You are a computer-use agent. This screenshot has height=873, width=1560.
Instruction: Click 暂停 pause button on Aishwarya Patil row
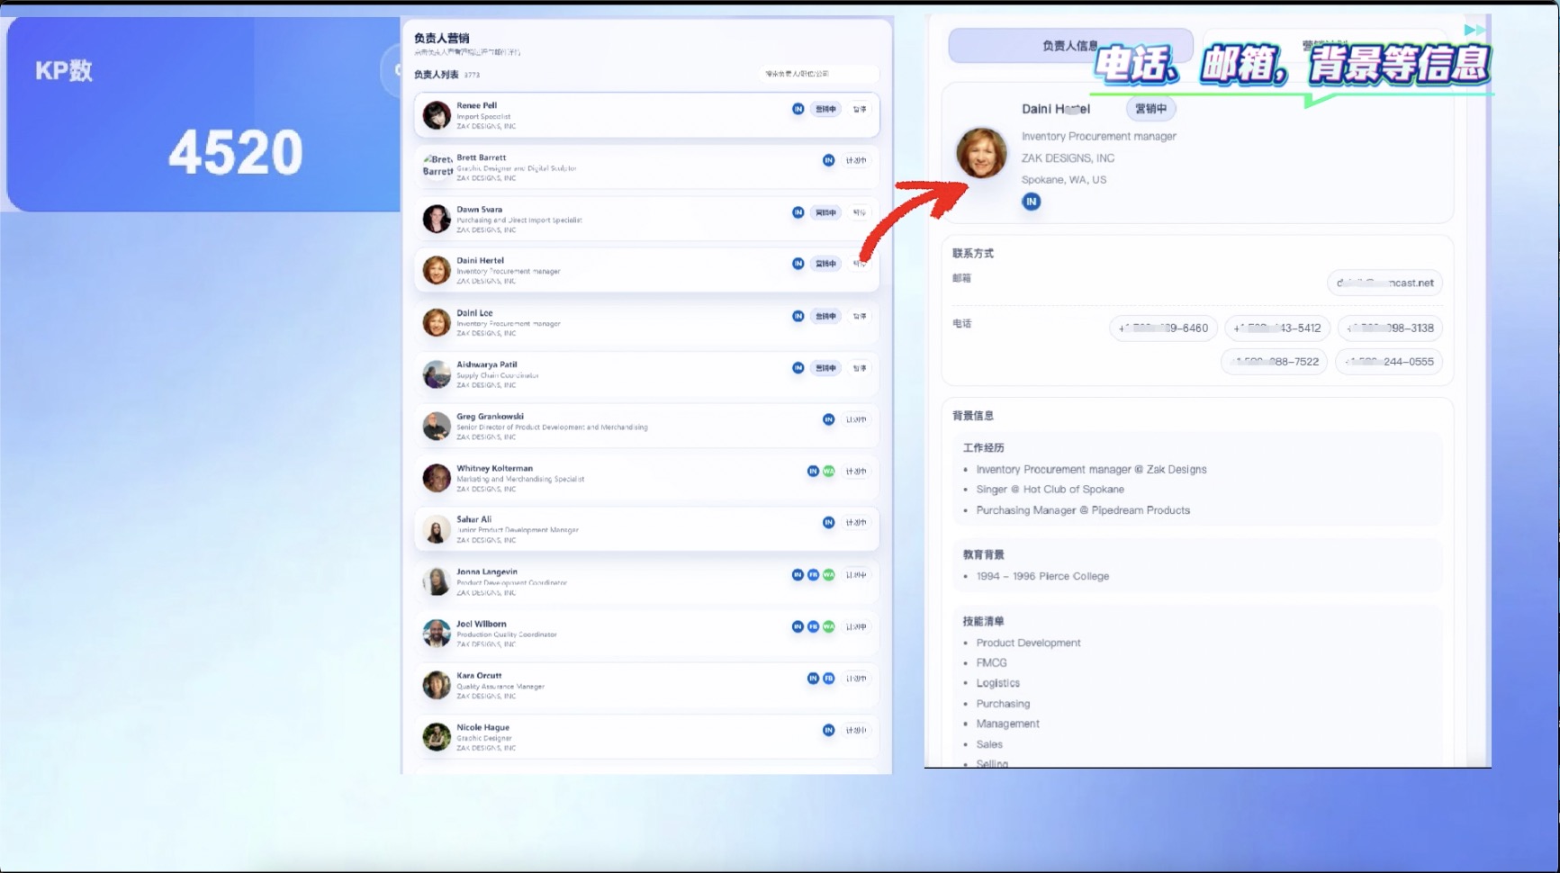(x=860, y=368)
